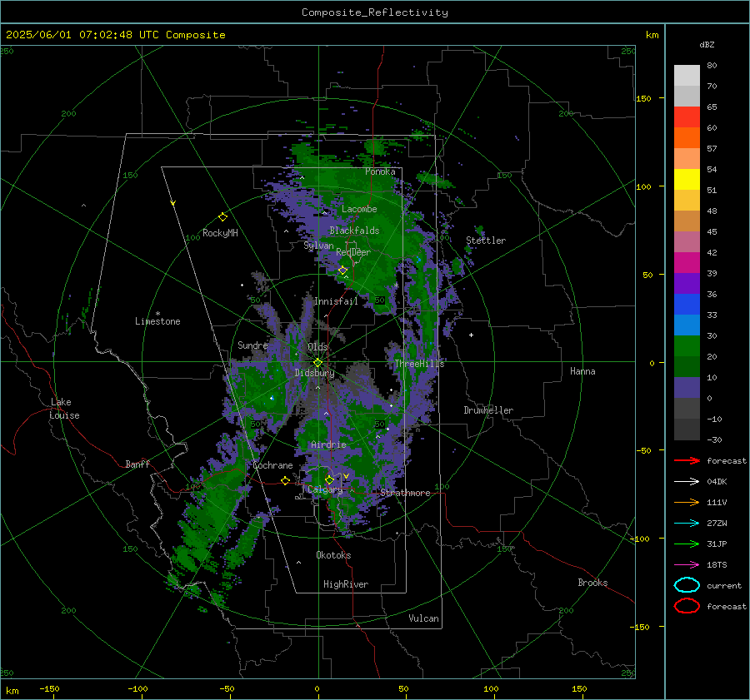Click the Brooks label

click(592, 583)
